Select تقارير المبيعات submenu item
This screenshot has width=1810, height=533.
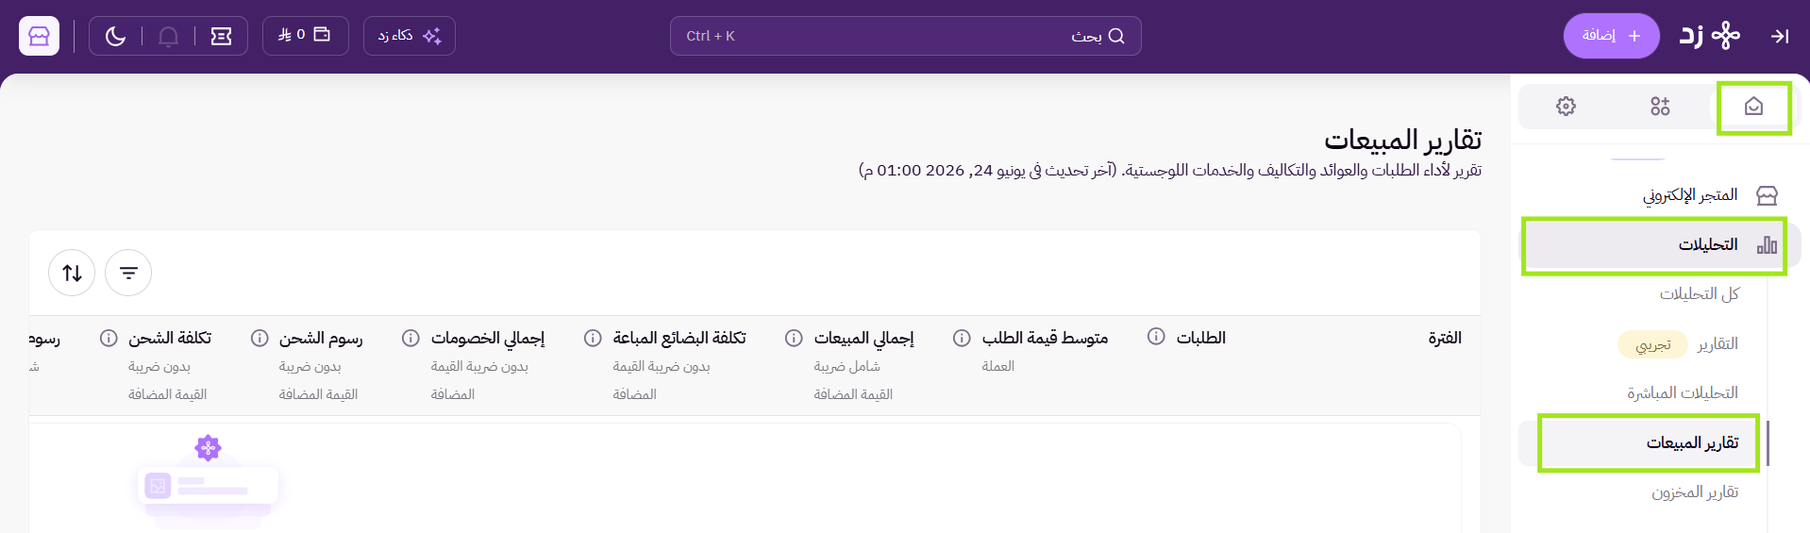pyautogui.click(x=1643, y=442)
